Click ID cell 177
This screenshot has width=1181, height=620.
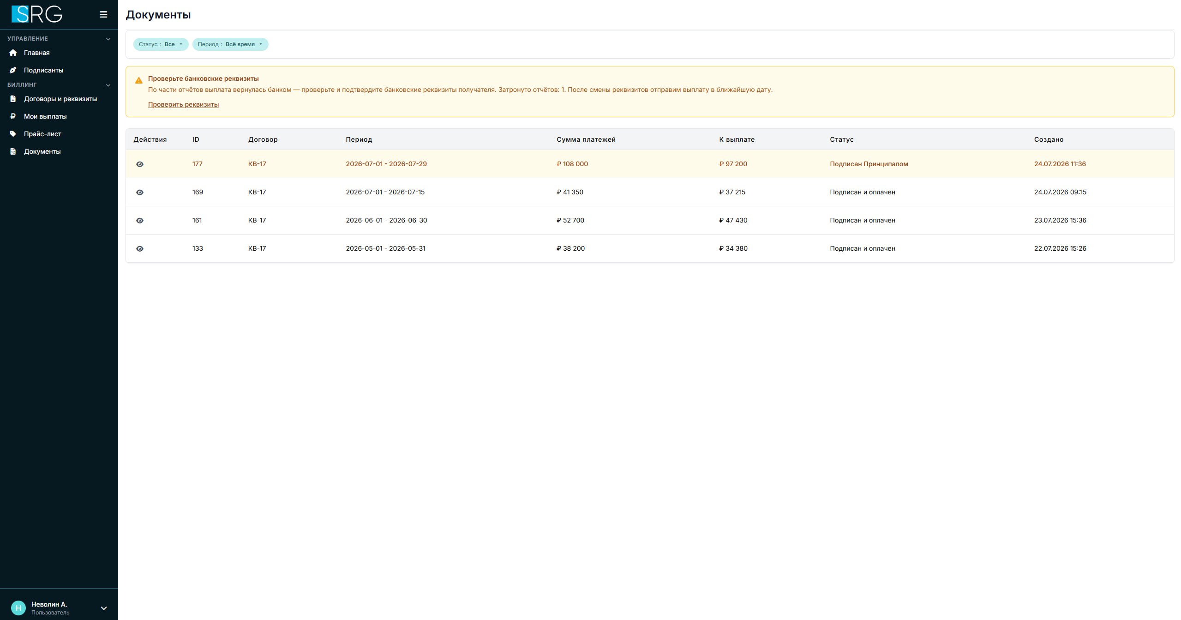click(198, 164)
